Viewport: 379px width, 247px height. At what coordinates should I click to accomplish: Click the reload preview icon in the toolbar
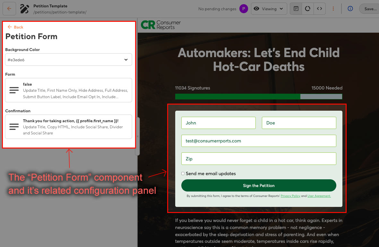click(307, 9)
